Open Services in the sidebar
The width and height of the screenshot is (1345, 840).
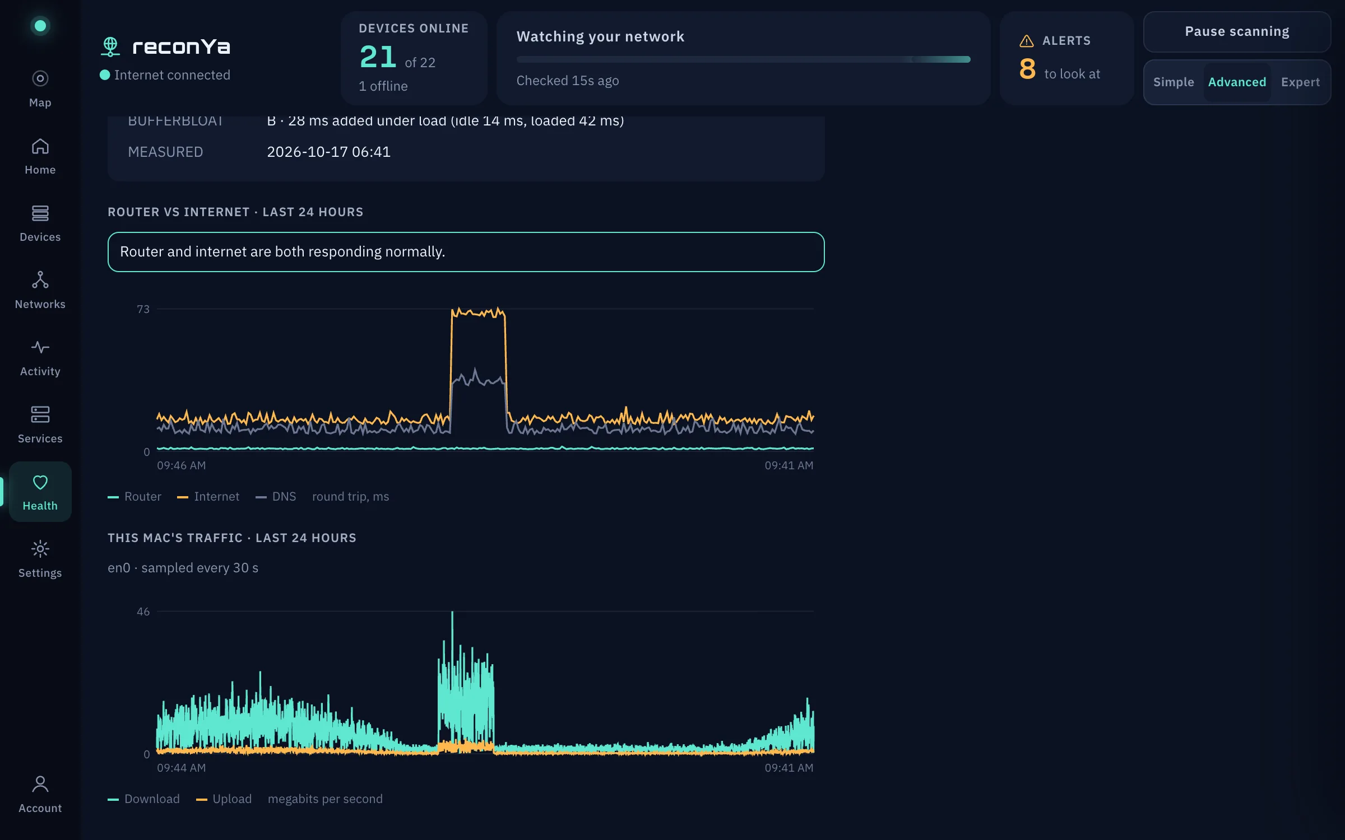click(x=40, y=425)
